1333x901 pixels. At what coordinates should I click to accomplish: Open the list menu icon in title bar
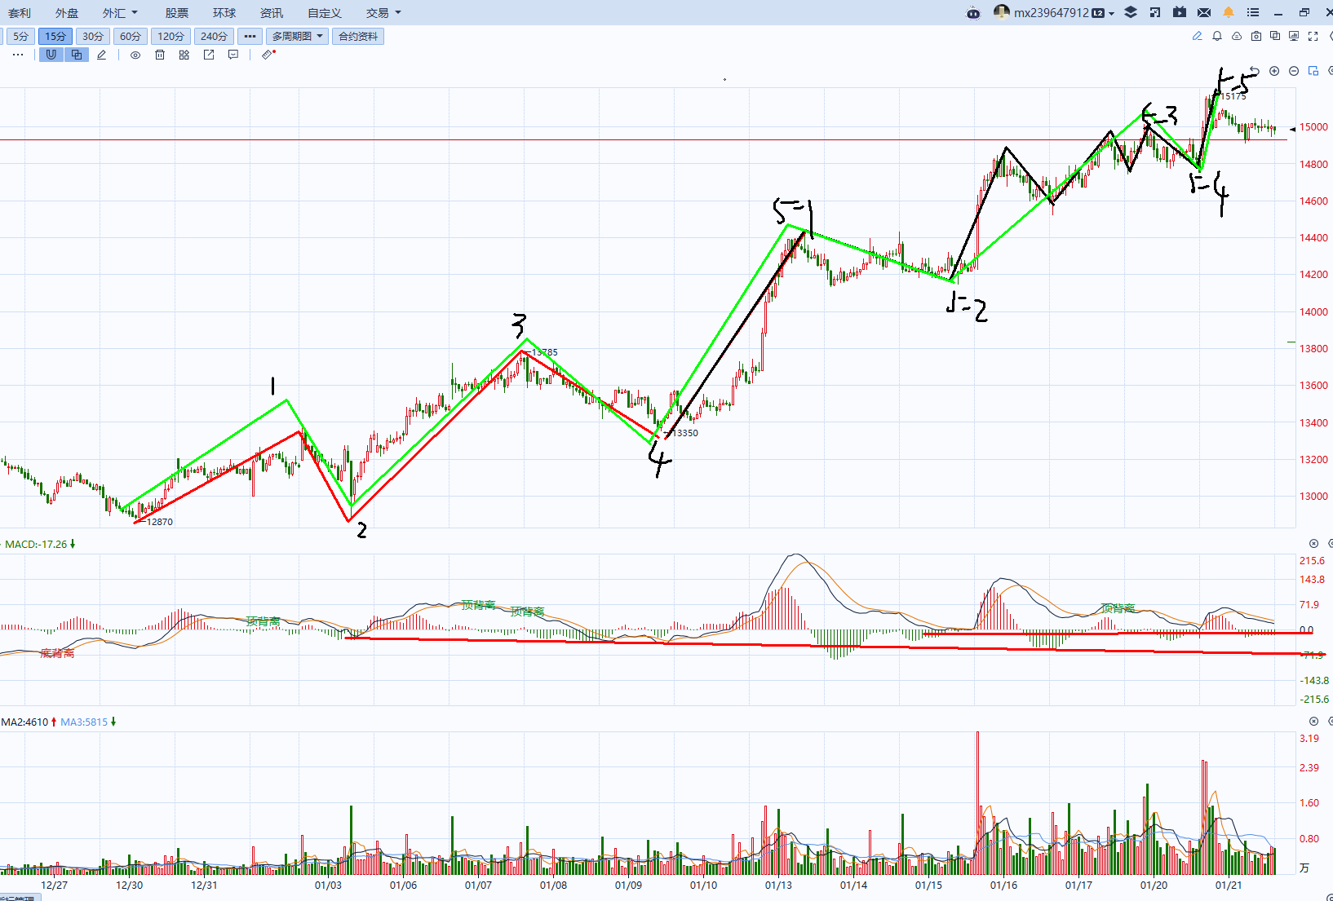(x=1253, y=12)
